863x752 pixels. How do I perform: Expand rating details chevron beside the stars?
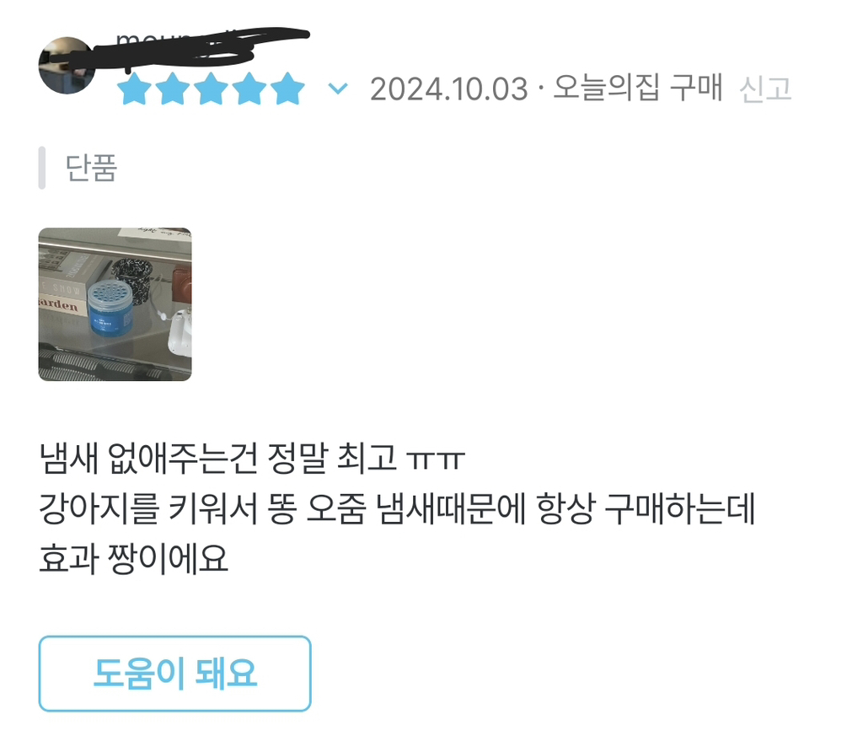click(x=338, y=88)
